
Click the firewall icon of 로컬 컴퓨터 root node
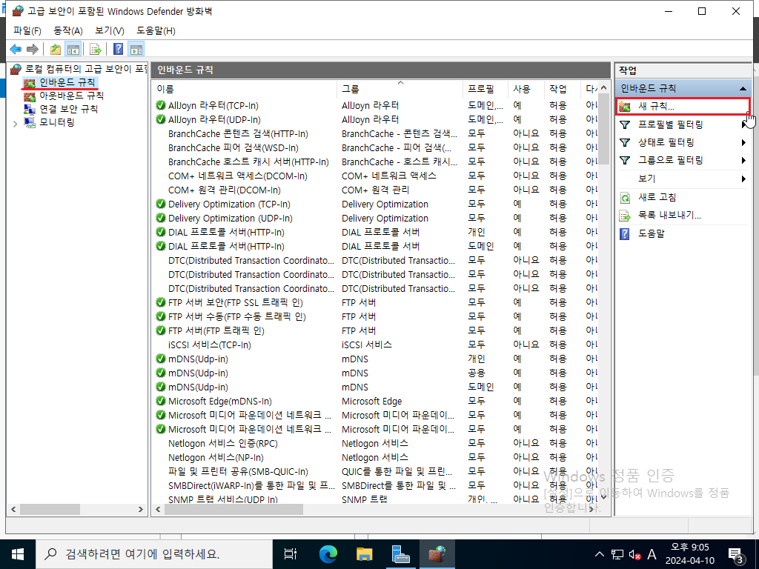[16, 69]
